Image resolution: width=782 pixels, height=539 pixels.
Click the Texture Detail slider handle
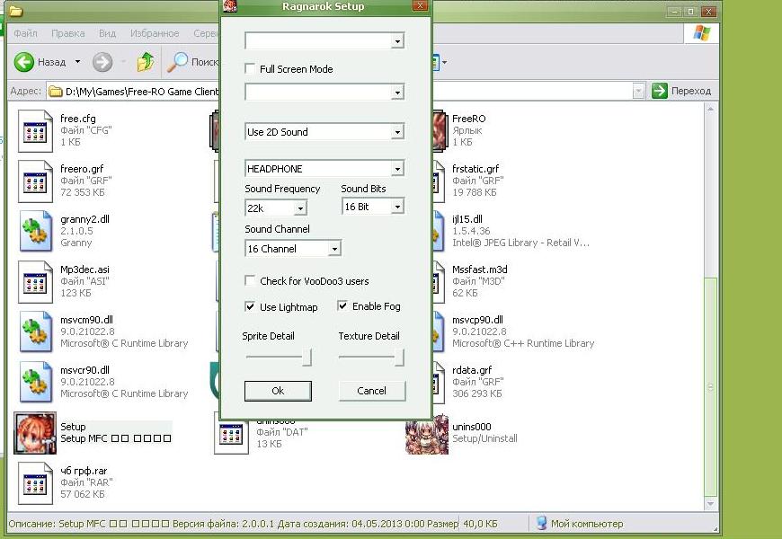coord(399,357)
